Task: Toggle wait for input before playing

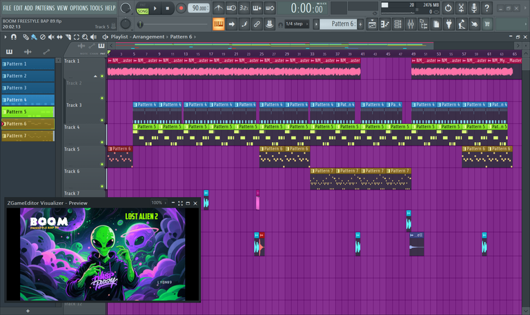Action: [232, 8]
